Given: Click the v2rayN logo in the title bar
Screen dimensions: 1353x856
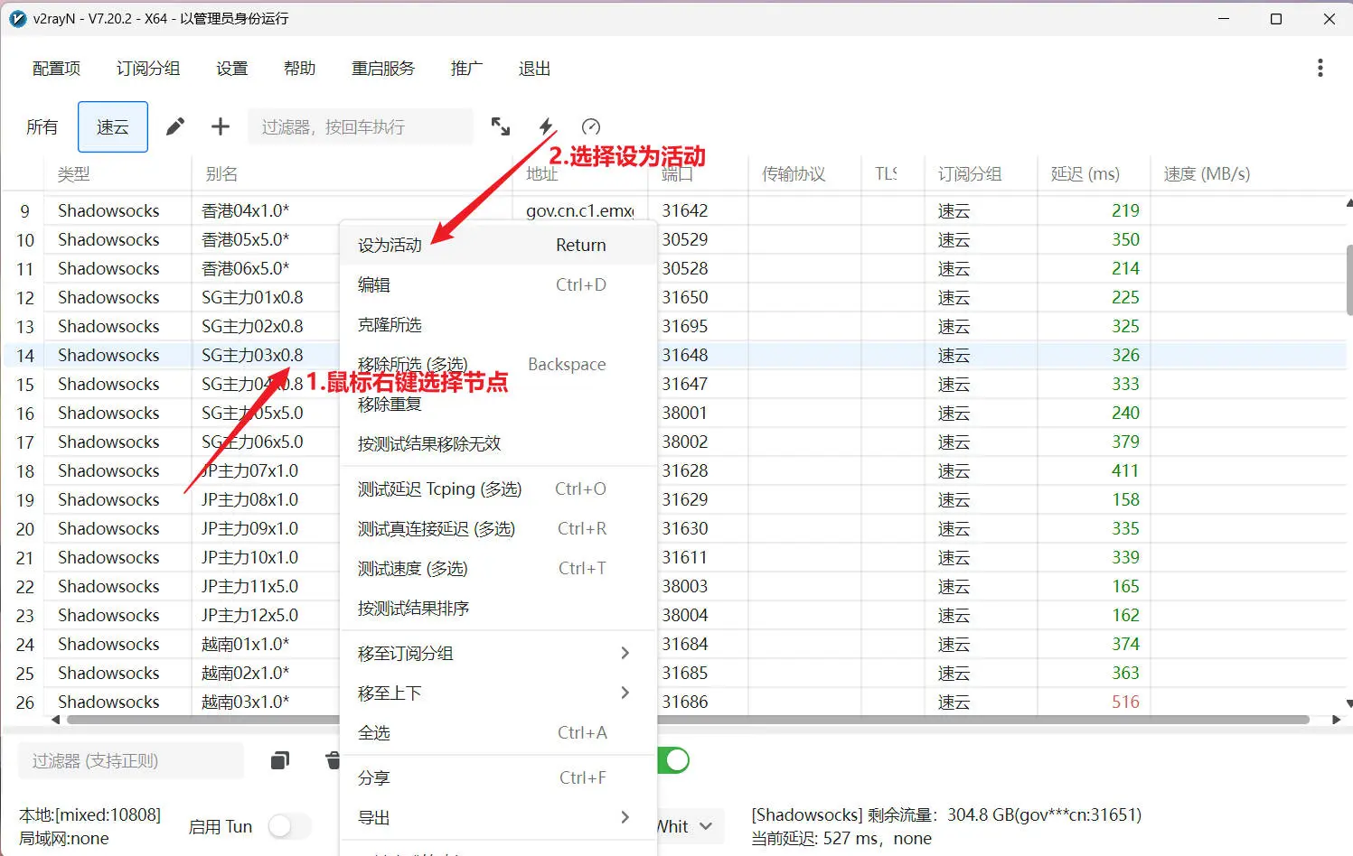Looking at the screenshot, I should (x=17, y=18).
